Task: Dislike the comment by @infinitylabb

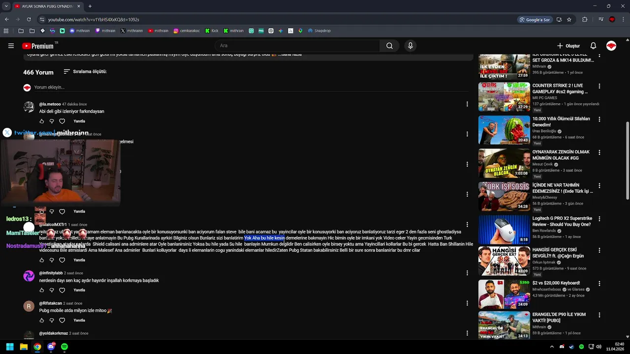Action: (52, 290)
